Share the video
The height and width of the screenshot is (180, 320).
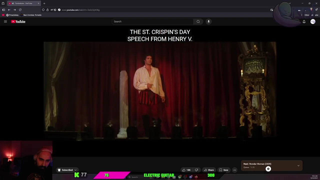click(209, 170)
